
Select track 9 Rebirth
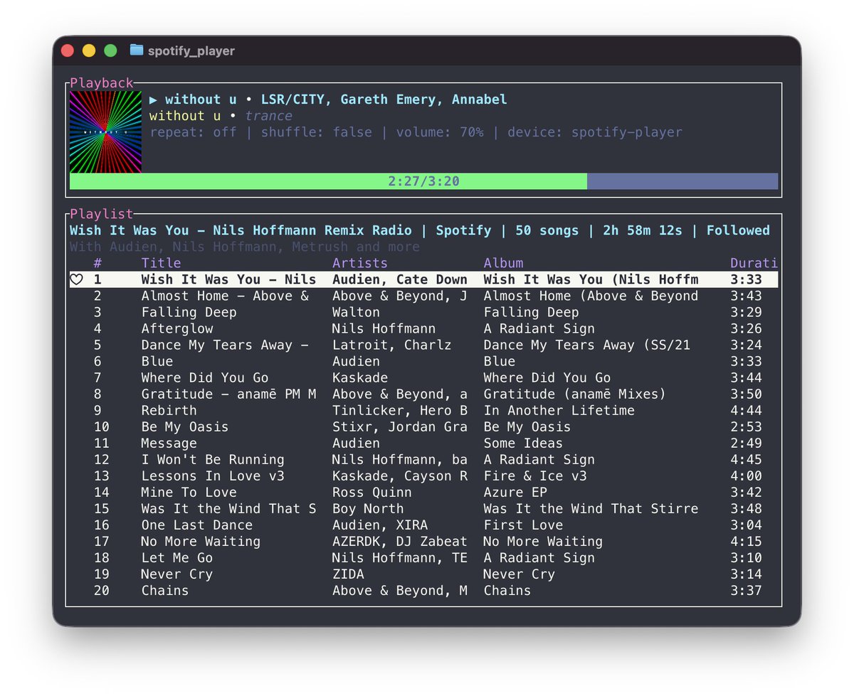click(x=169, y=411)
